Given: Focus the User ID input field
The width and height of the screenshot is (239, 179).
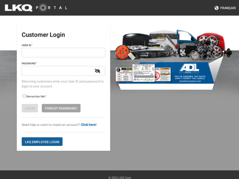Looking at the screenshot, I should click(63, 53).
